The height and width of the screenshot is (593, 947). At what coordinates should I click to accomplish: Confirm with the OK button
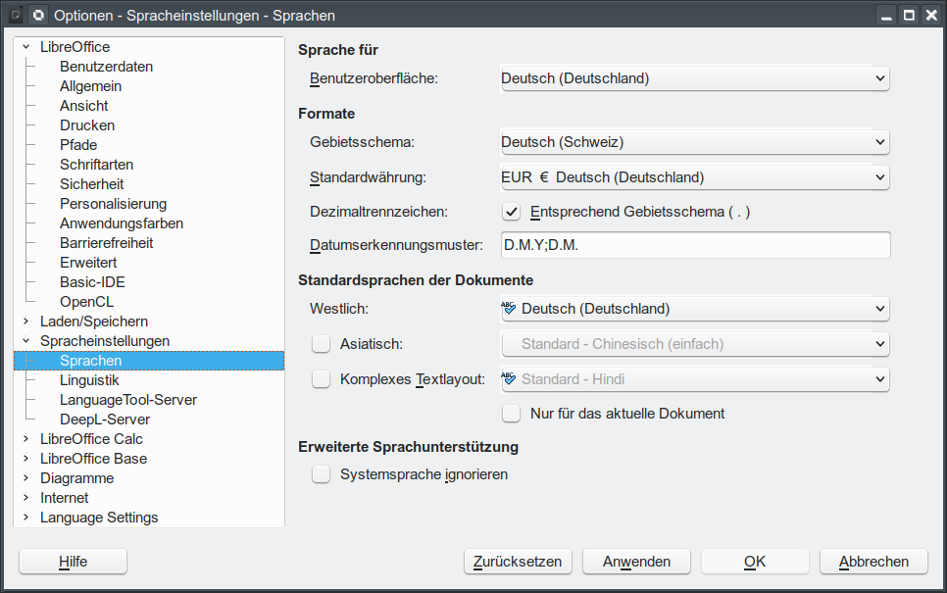pyautogui.click(x=755, y=562)
